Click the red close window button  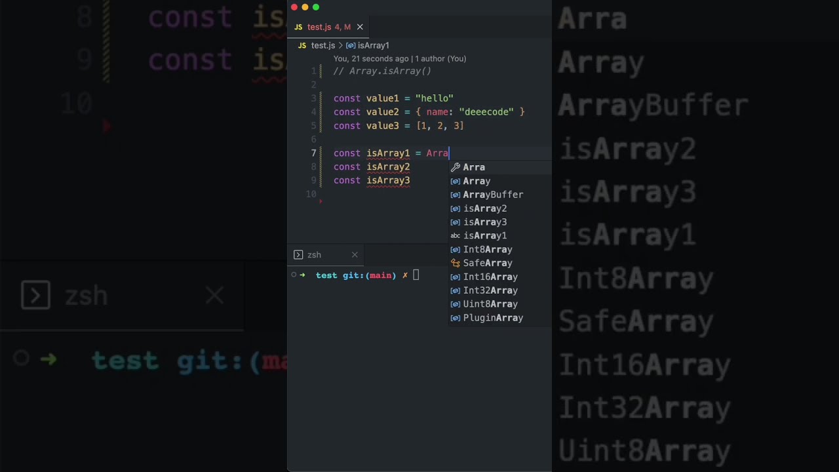click(x=294, y=7)
